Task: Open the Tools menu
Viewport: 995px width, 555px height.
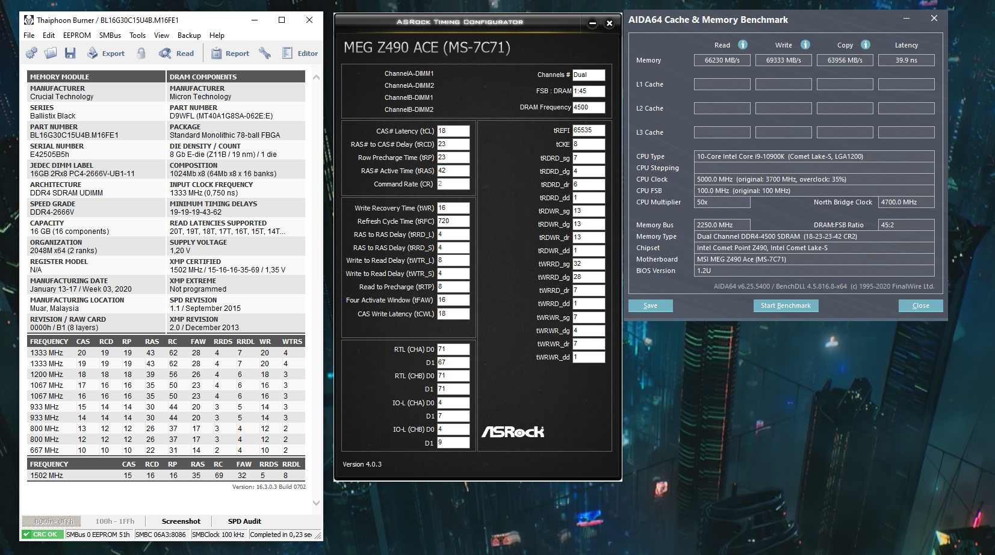Action: (138, 35)
